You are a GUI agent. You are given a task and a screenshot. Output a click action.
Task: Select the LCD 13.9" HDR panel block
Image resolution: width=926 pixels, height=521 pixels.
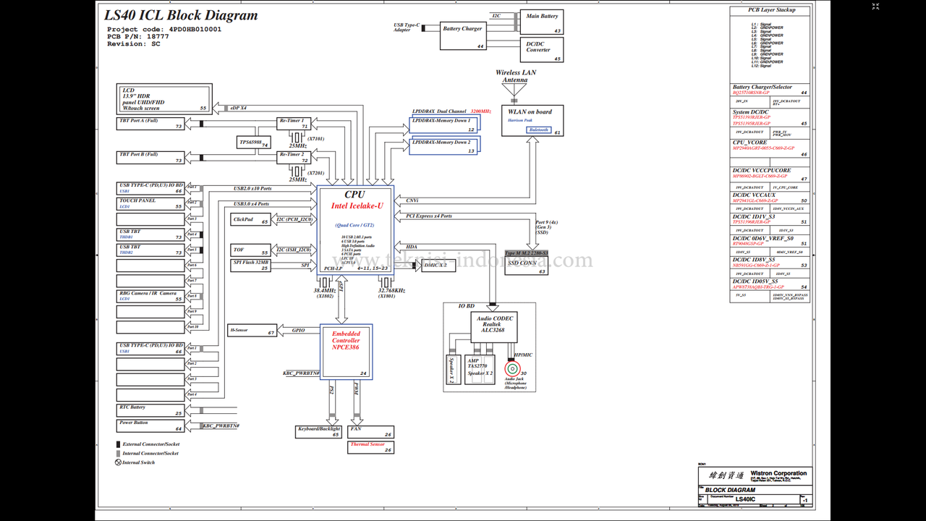coord(163,98)
